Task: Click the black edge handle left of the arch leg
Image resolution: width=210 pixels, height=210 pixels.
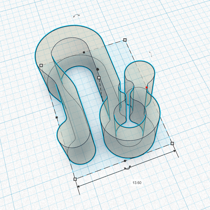Action: [57, 118]
